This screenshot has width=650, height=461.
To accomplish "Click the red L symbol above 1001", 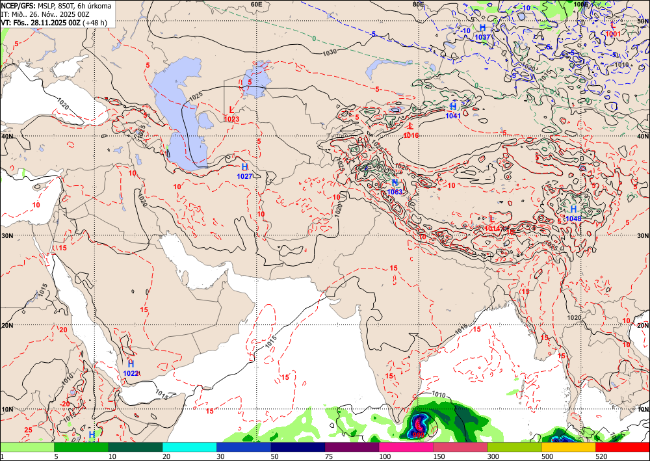I will [613, 25].
